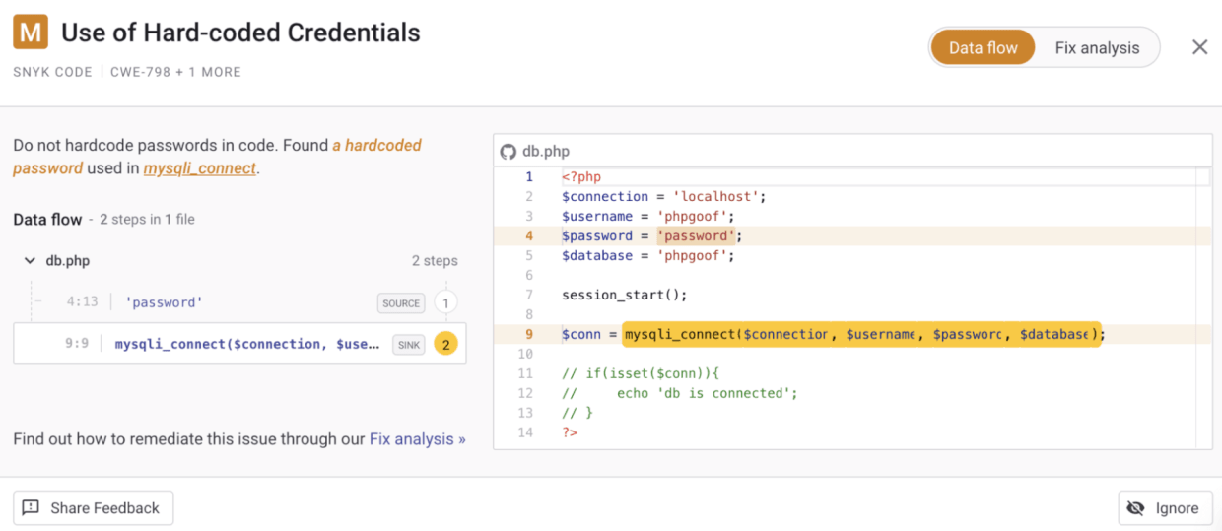Image resolution: width=1222 pixels, height=531 pixels.
Task: Select the 'password' source step row
Action: (239, 302)
